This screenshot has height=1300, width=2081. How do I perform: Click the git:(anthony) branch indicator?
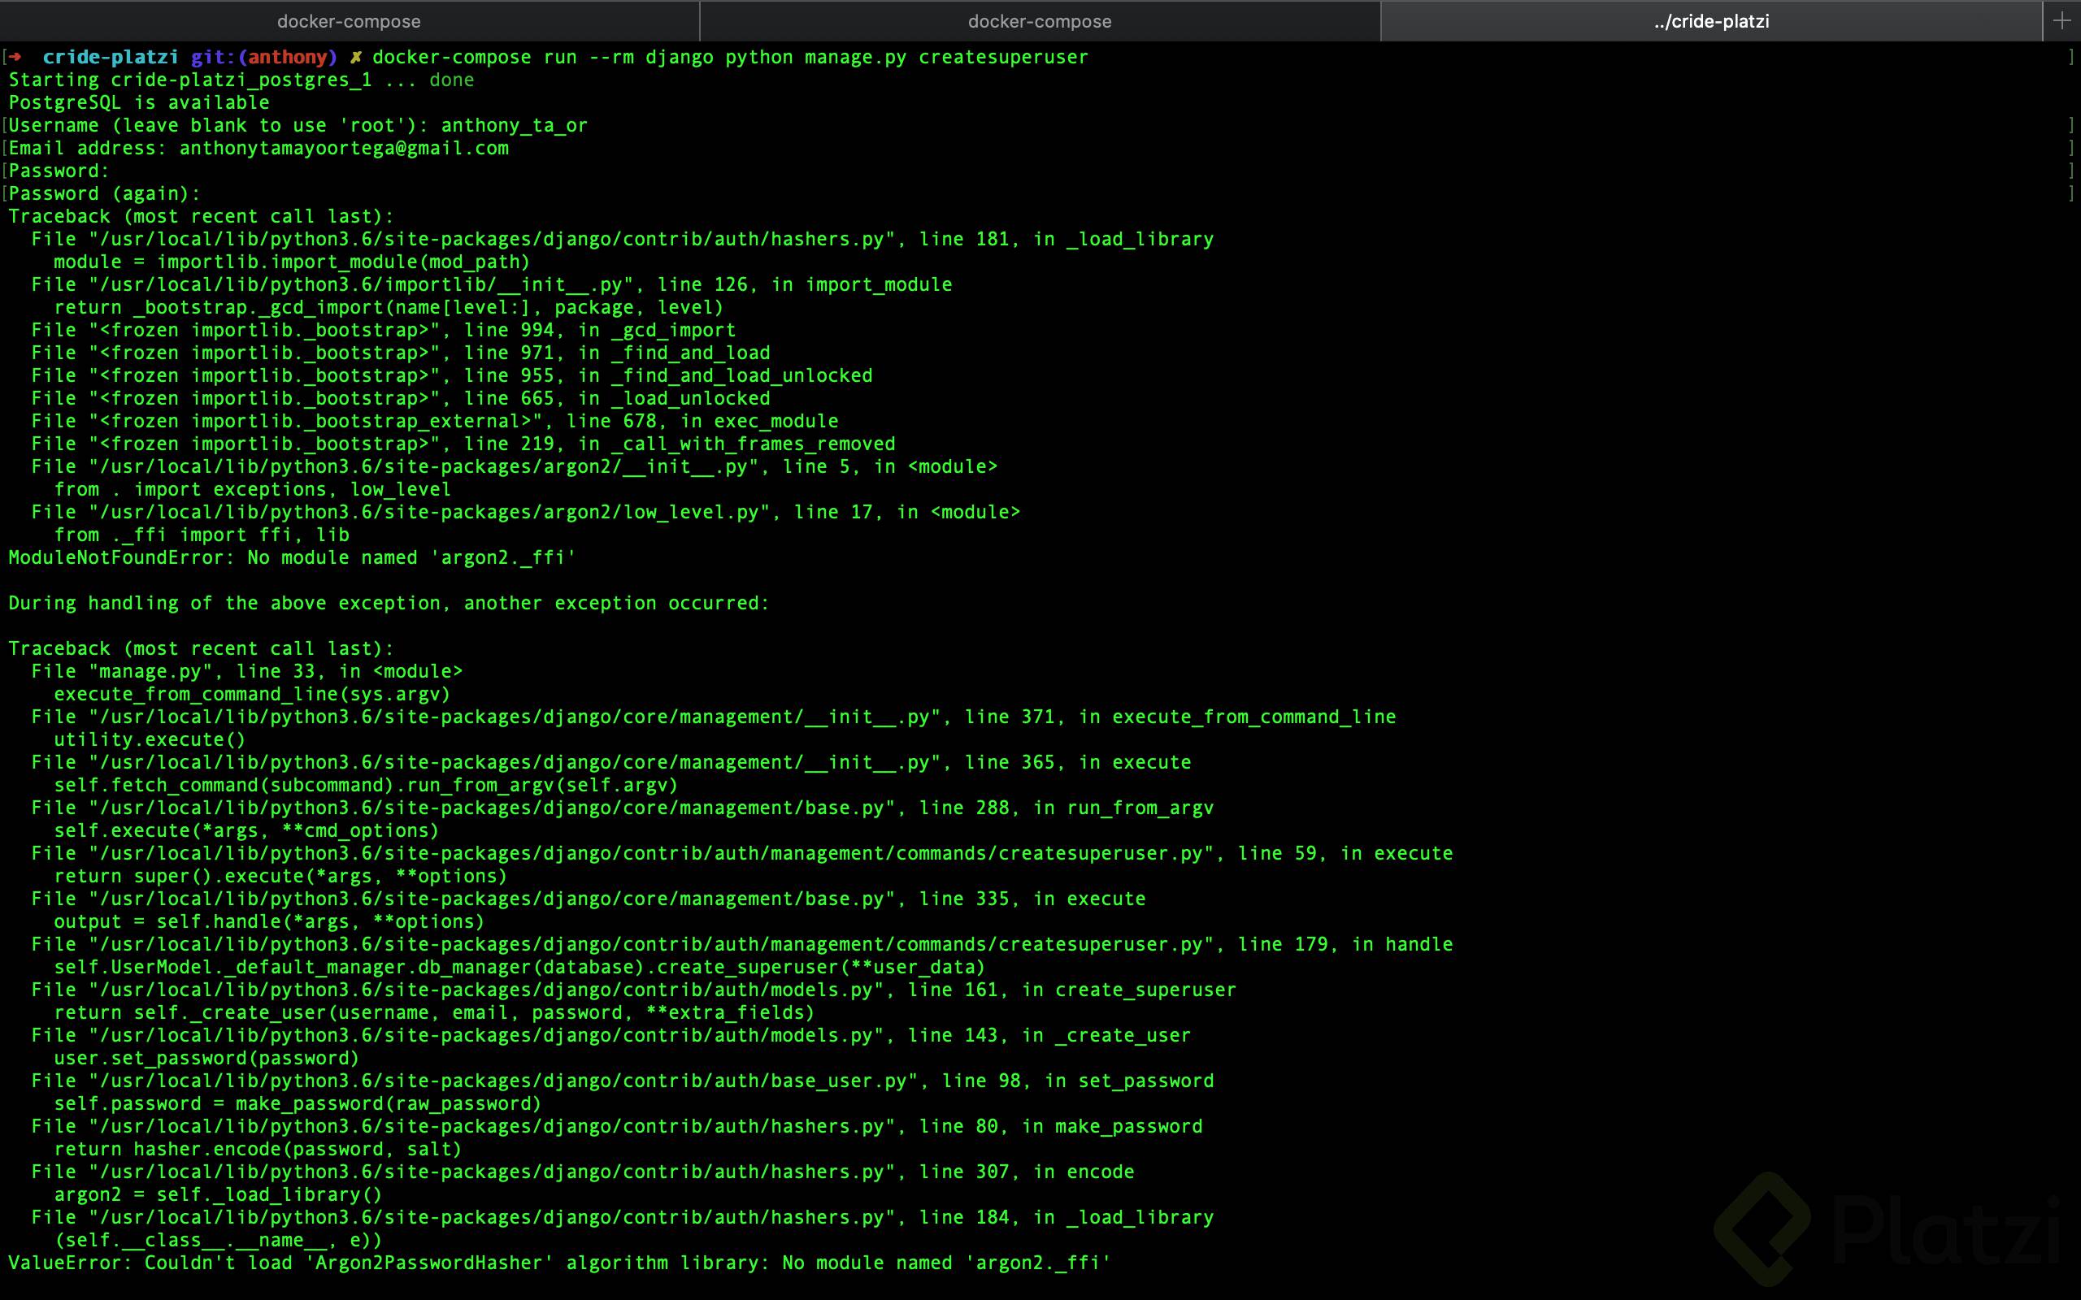(x=264, y=57)
